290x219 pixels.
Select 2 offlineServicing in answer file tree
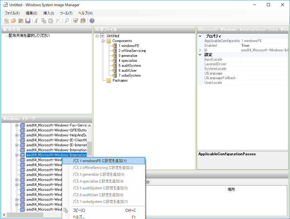(x=132, y=51)
